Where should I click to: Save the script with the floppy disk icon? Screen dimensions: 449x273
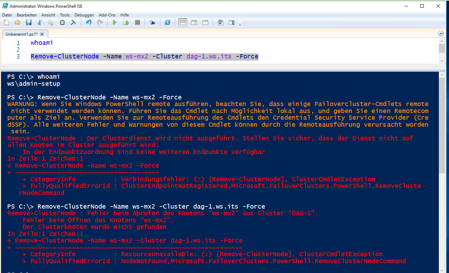pyautogui.click(x=29, y=22)
